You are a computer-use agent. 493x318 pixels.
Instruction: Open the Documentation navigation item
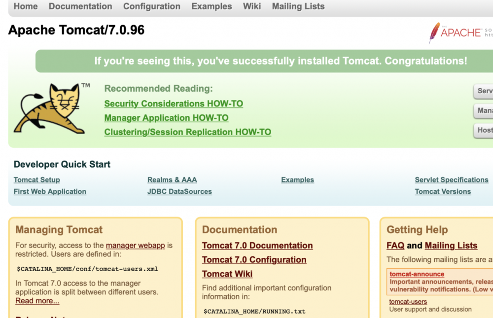pos(80,6)
